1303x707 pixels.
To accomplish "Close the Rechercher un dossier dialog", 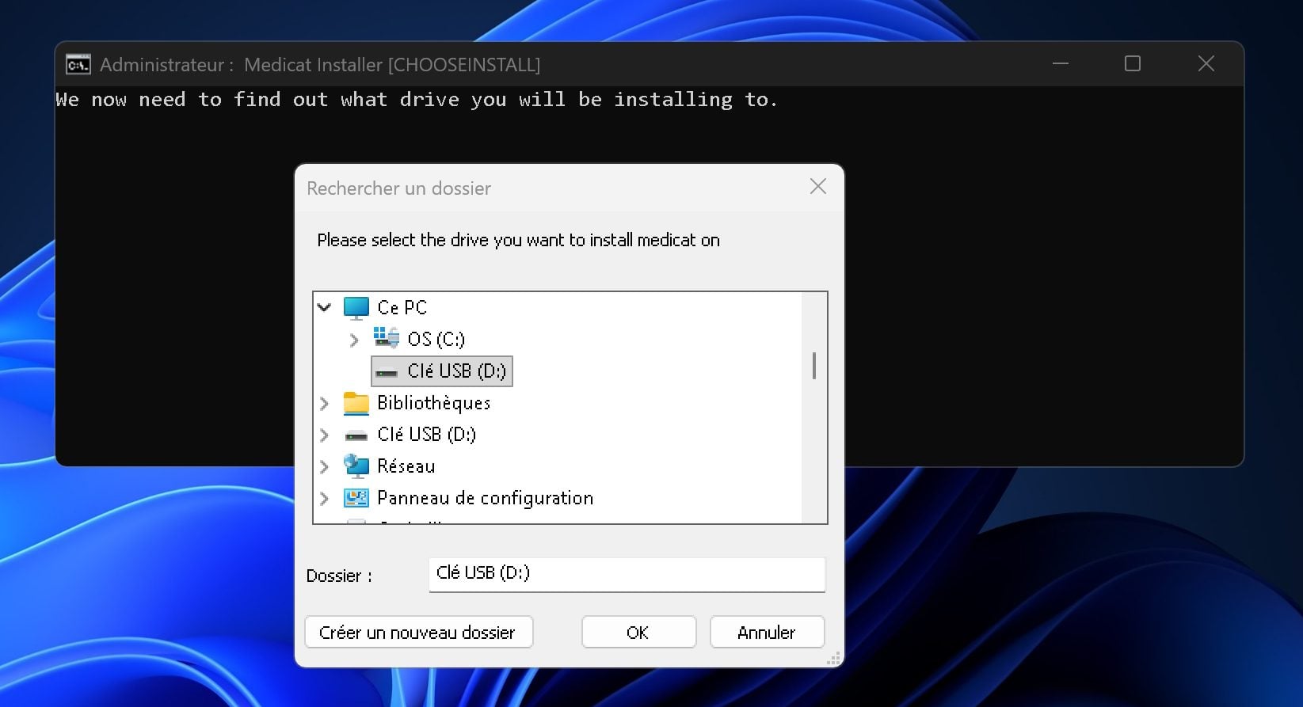I will point(818,187).
